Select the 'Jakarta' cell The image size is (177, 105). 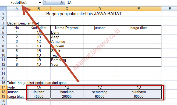(x=39, y=92)
